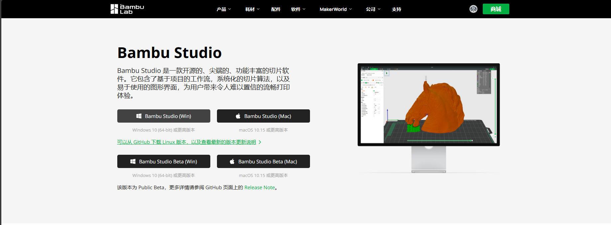Expand the 软件 dropdown chevron
Viewport: 611px width, 225px height.
click(x=304, y=9)
